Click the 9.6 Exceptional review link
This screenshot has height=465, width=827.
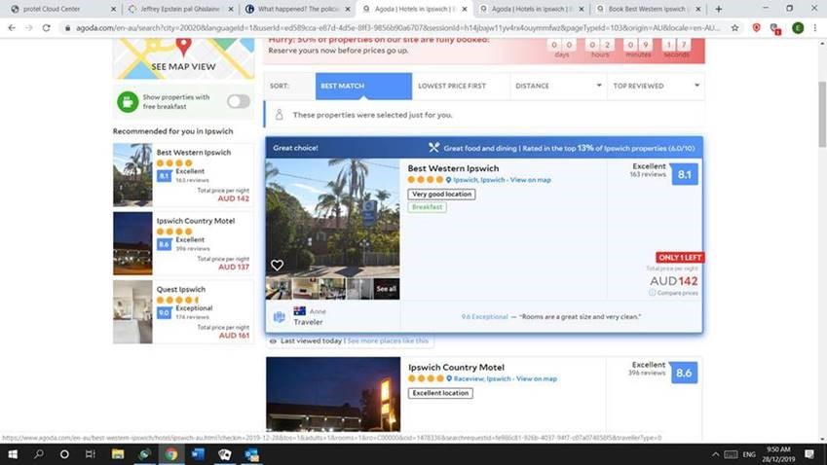tap(484, 317)
